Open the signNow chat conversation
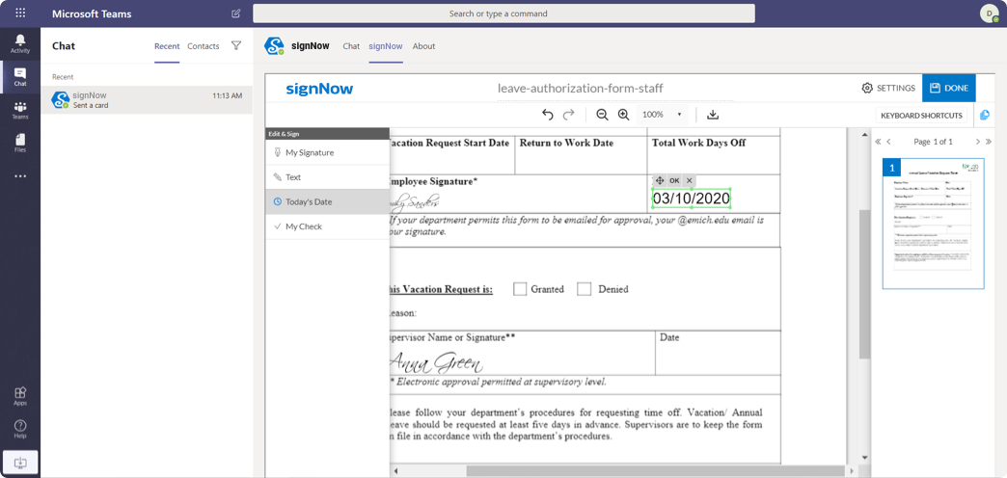This screenshot has height=478, width=1007. [147, 100]
